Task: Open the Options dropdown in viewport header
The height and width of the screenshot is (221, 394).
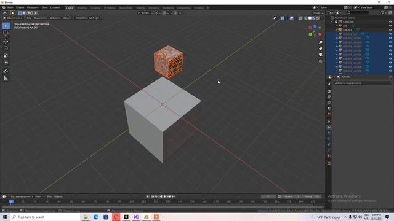Action: [x=318, y=13]
